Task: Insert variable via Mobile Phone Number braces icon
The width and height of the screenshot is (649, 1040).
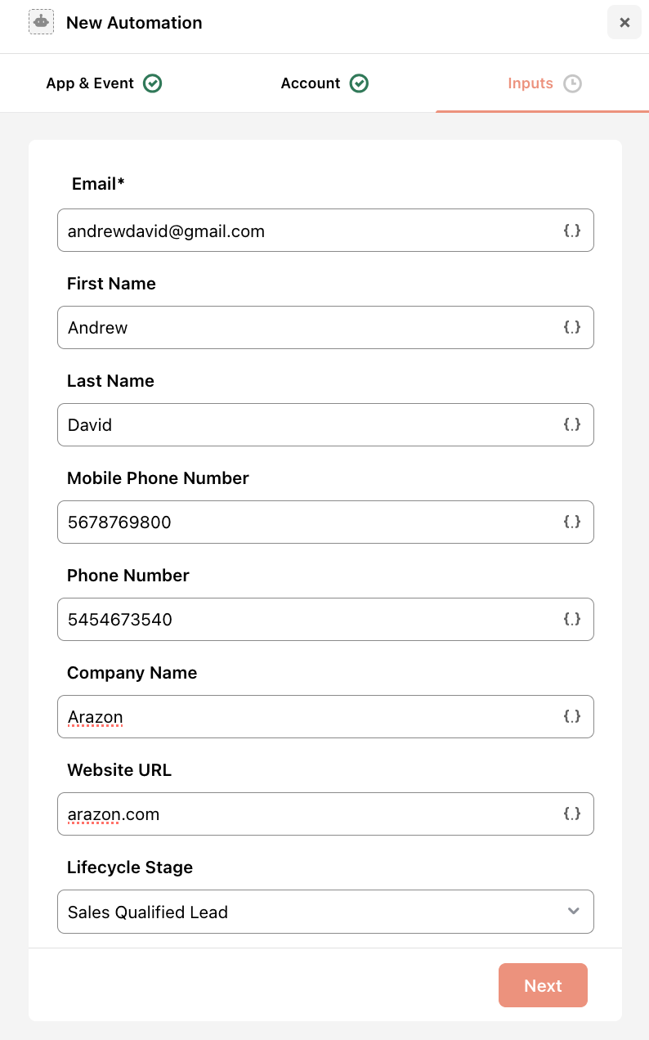Action: coord(572,522)
